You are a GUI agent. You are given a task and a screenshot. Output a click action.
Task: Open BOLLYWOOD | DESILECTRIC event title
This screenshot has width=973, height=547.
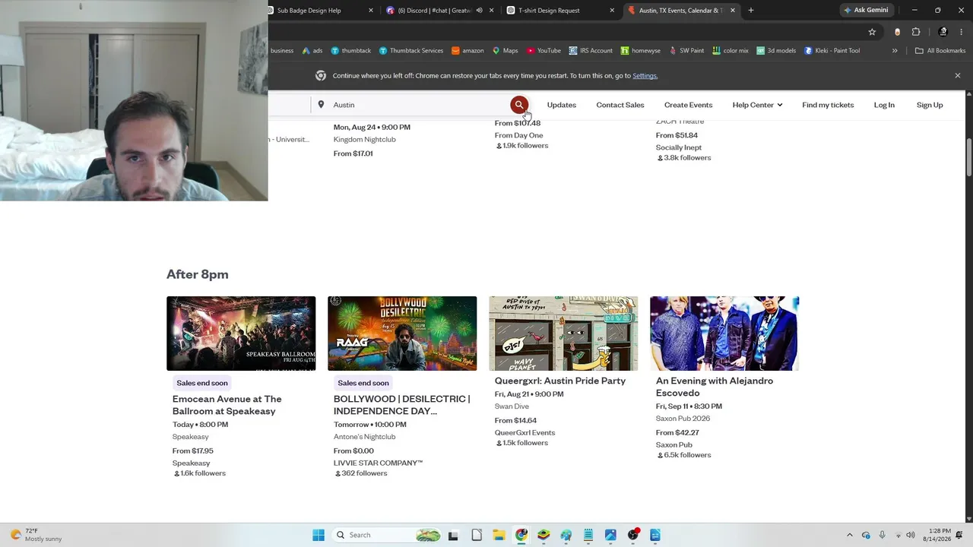tap(402, 405)
